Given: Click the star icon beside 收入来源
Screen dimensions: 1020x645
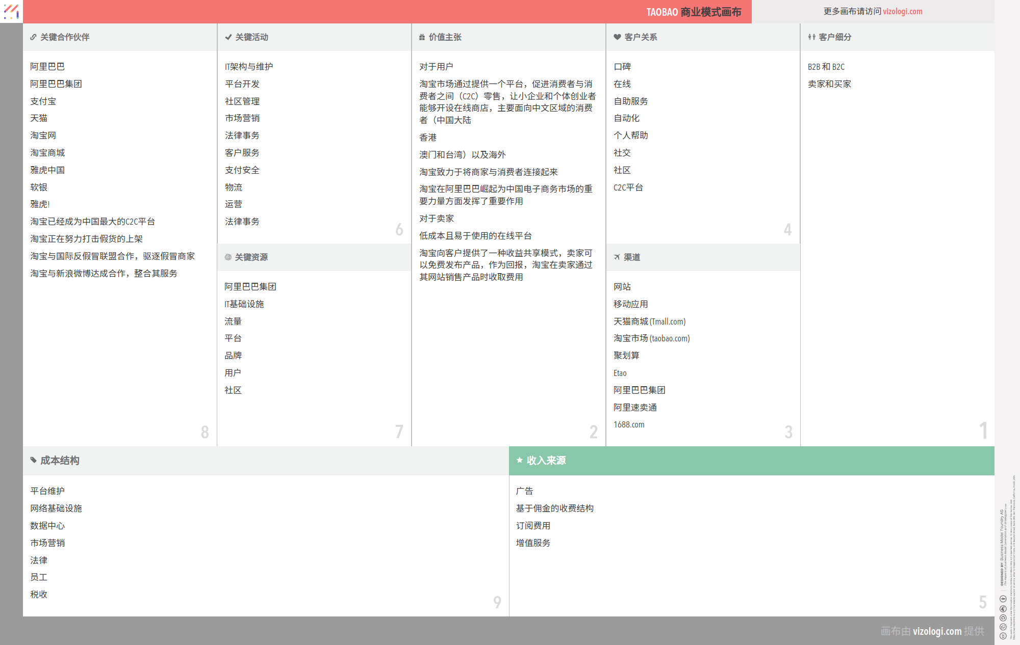Looking at the screenshot, I should [519, 460].
